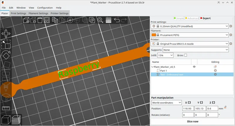Viewport: 235px width, 126px height.
Task: Switch to the Plater tab
Action: tap(5, 13)
